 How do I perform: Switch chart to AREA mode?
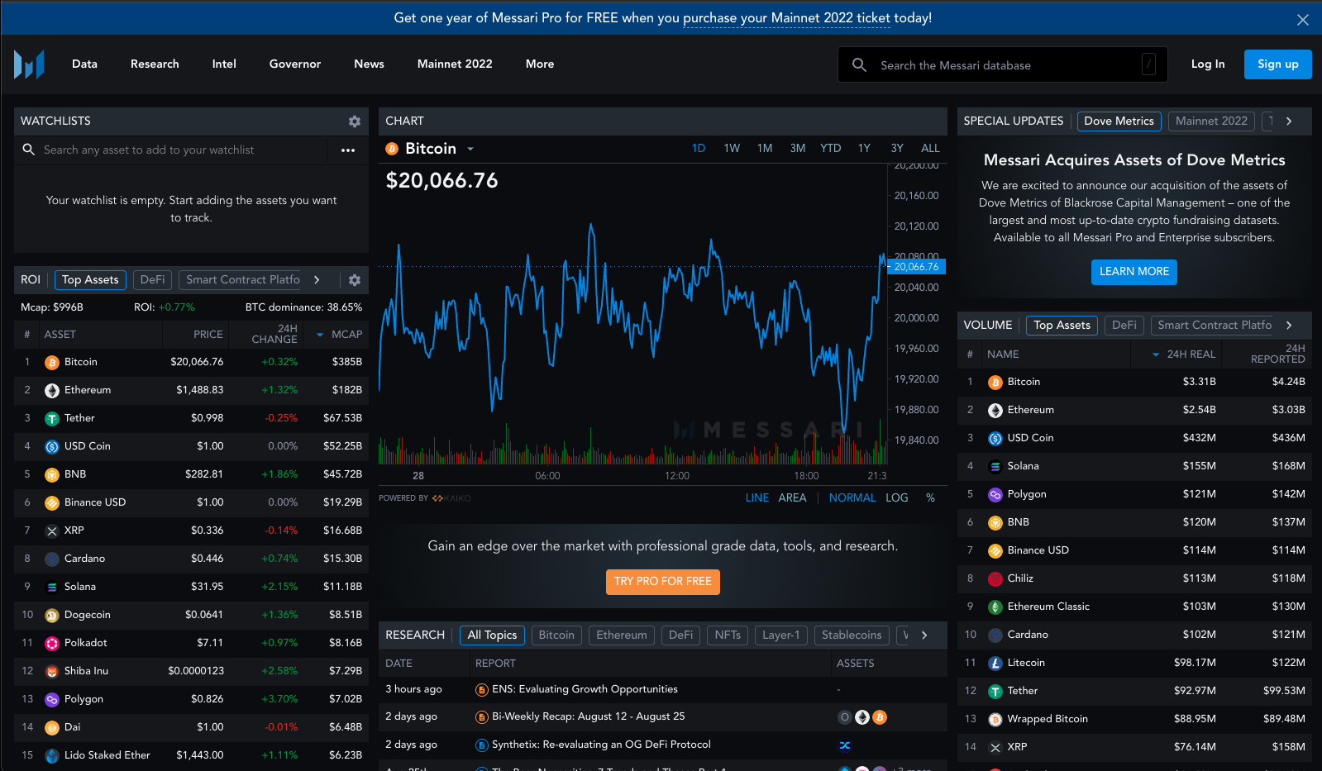tap(792, 497)
